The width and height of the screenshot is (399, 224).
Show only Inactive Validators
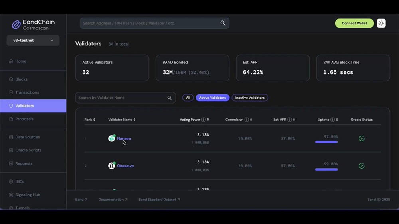tap(250, 98)
